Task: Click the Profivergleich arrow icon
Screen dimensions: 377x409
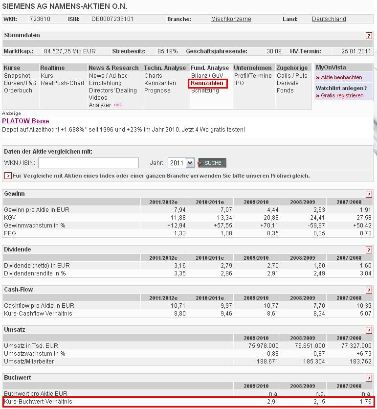Action: [8, 176]
